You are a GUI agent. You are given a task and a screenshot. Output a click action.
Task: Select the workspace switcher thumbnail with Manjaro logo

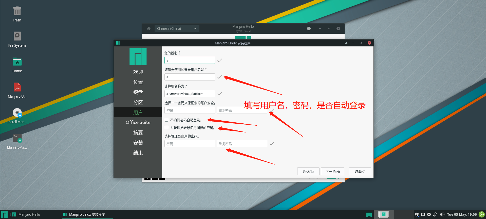pos(384,214)
